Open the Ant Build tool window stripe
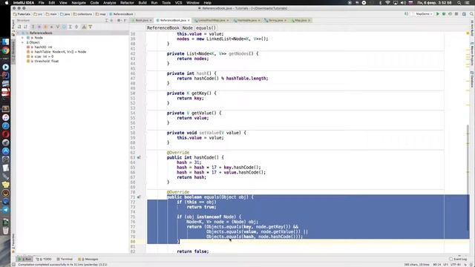The image size is (475, 267). pos(472,28)
